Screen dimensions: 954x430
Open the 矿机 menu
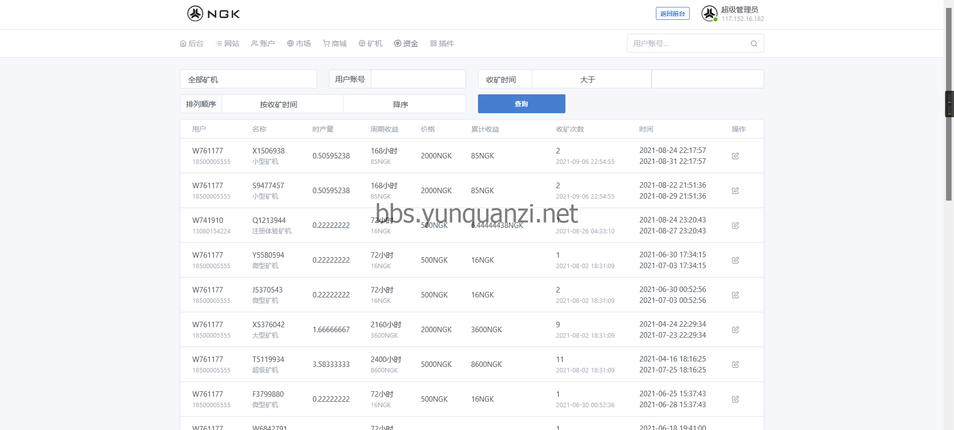point(371,44)
